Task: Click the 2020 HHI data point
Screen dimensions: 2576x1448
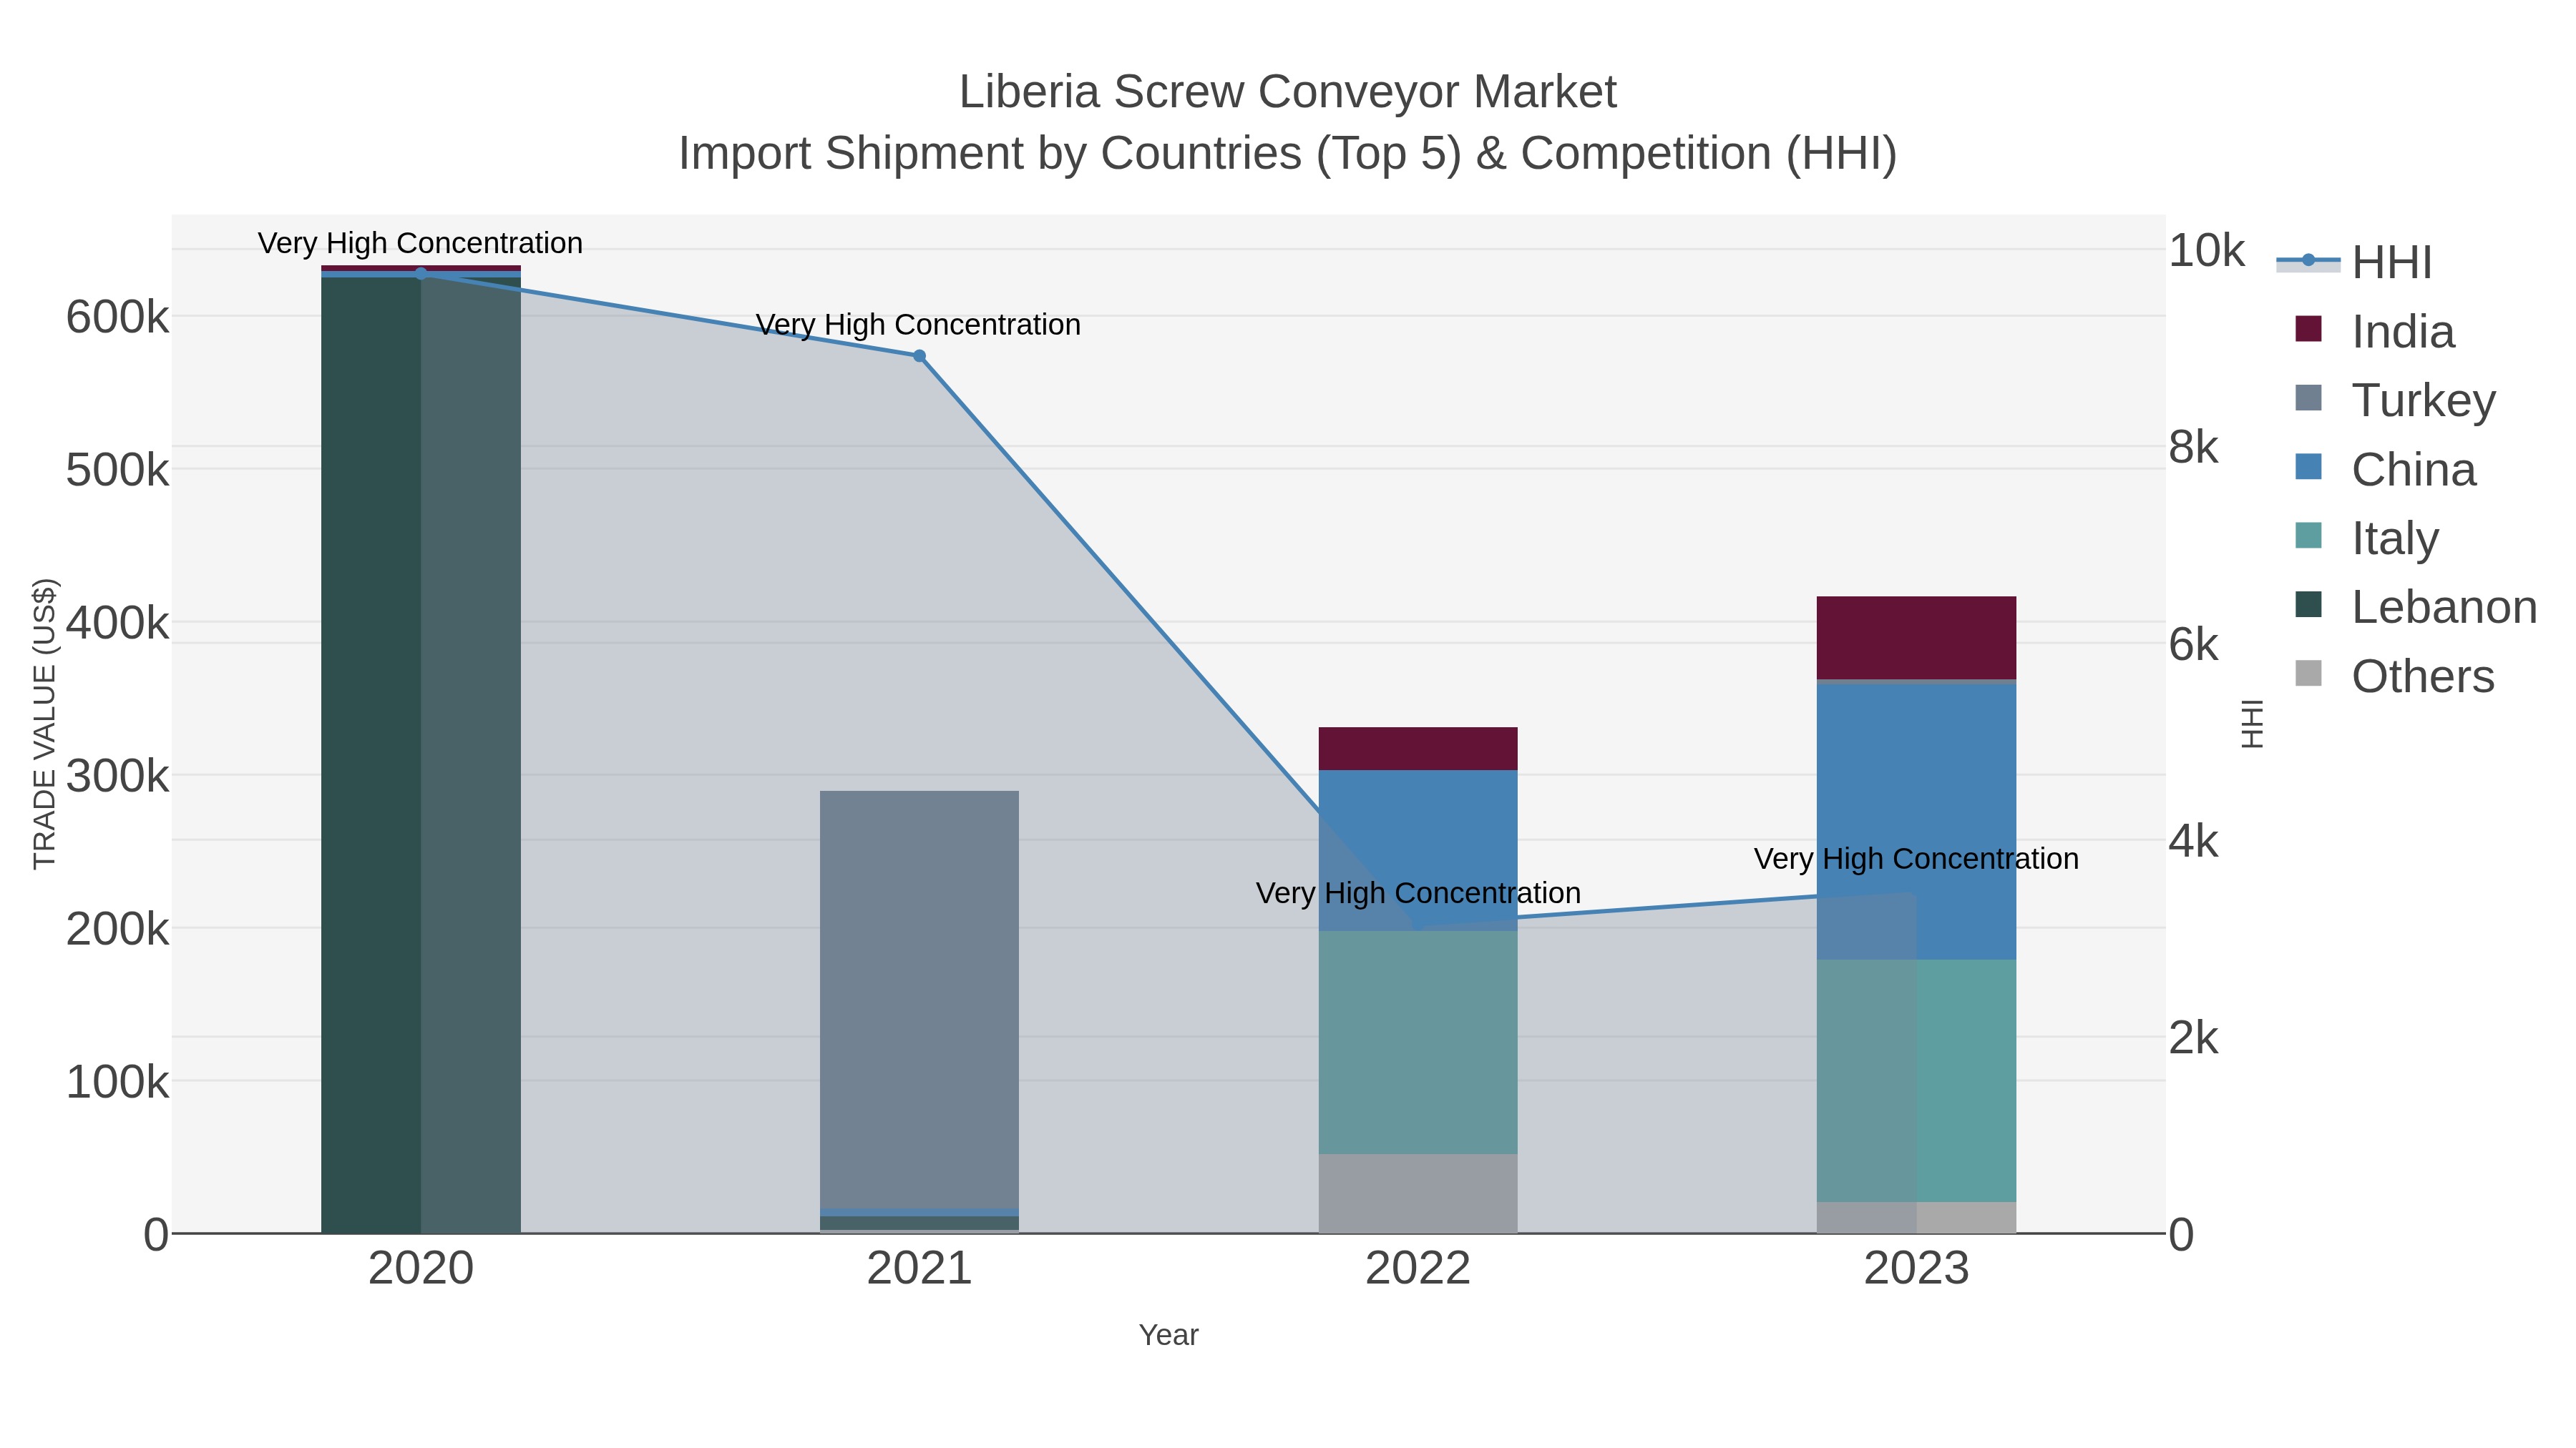Action: pos(420,274)
